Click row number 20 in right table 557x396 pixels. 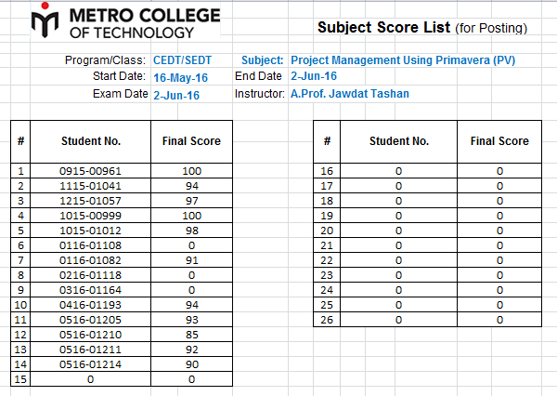point(327,231)
